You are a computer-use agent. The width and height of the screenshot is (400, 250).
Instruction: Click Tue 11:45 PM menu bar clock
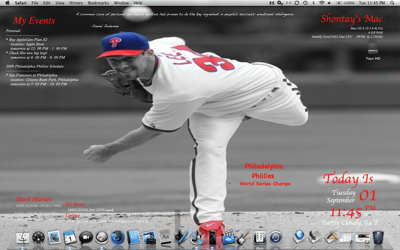[x=372, y=3]
